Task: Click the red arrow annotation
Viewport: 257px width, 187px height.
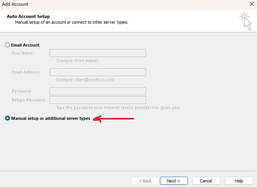Action: 113,119
